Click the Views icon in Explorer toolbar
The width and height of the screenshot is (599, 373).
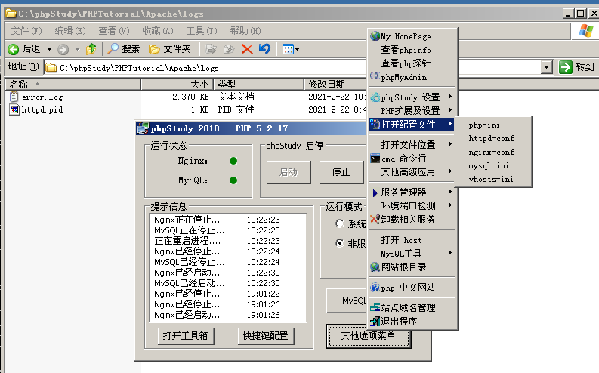click(x=288, y=49)
